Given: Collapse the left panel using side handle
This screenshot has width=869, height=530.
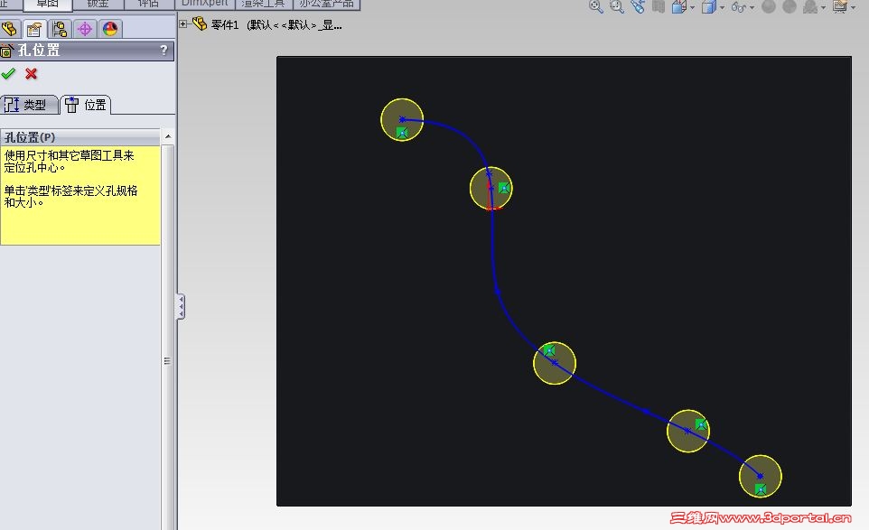Looking at the screenshot, I should click(x=181, y=306).
